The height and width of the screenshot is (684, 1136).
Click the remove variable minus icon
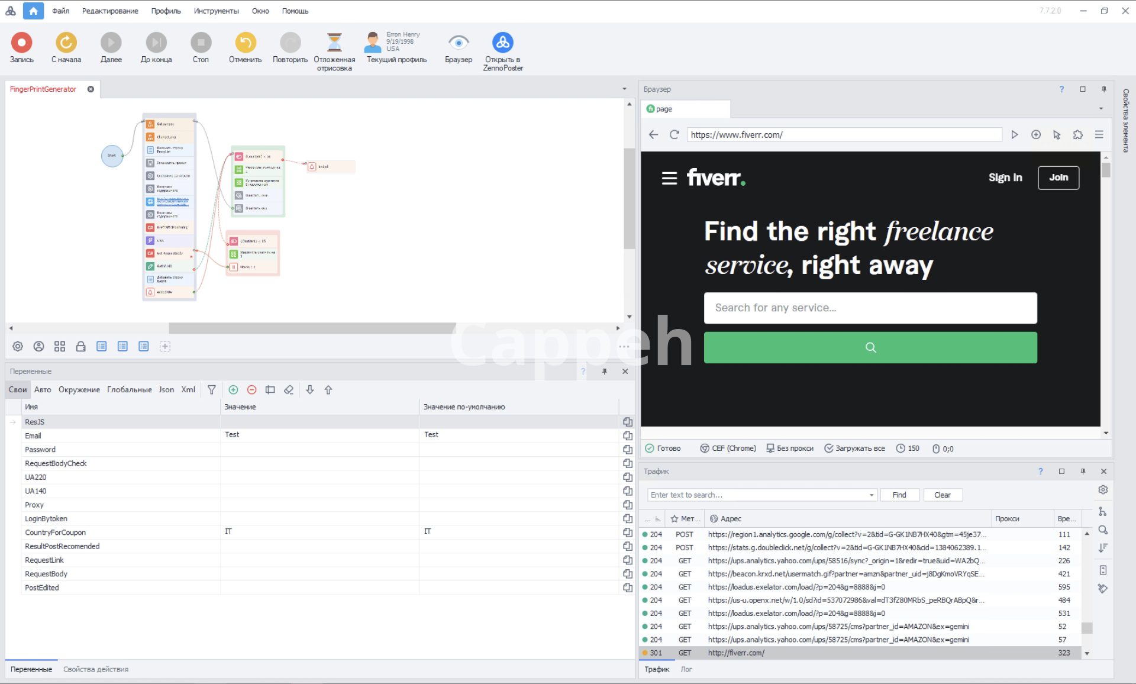coord(251,390)
